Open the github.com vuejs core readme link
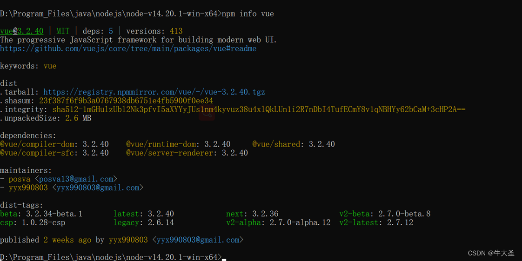 (128, 48)
